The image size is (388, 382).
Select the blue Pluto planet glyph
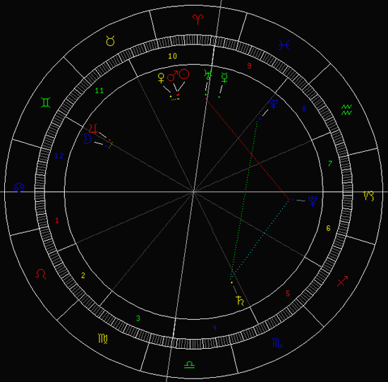pyautogui.click(x=313, y=201)
